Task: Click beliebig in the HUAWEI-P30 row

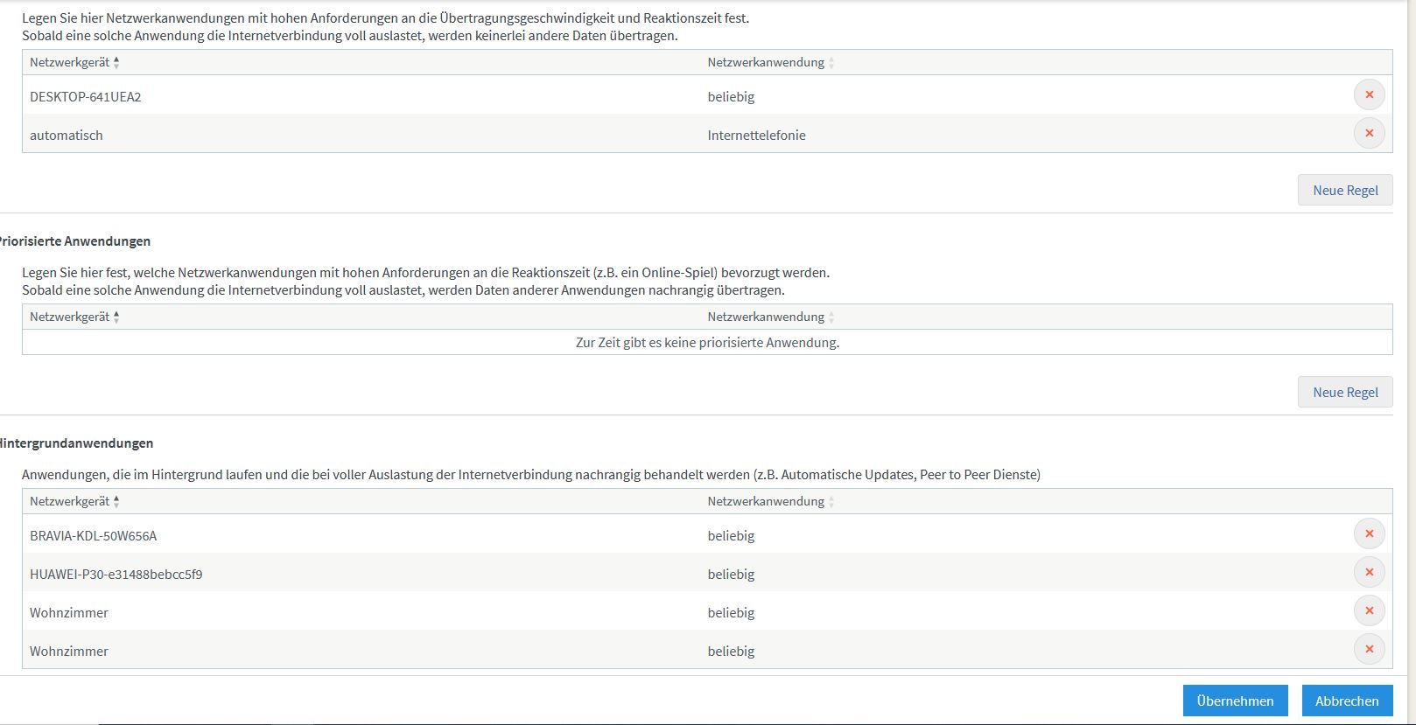Action: [731, 574]
